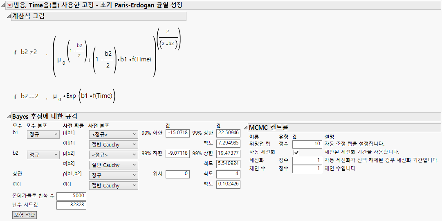Open the σ[b2] 절반 Cauchy dropdown
Viewport: 442px width, 221px height.
[113, 165]
